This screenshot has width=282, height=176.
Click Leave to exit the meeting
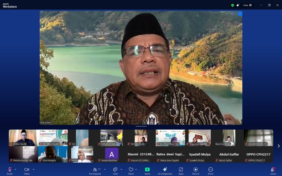pyautogui.click(x=273, y=170)
